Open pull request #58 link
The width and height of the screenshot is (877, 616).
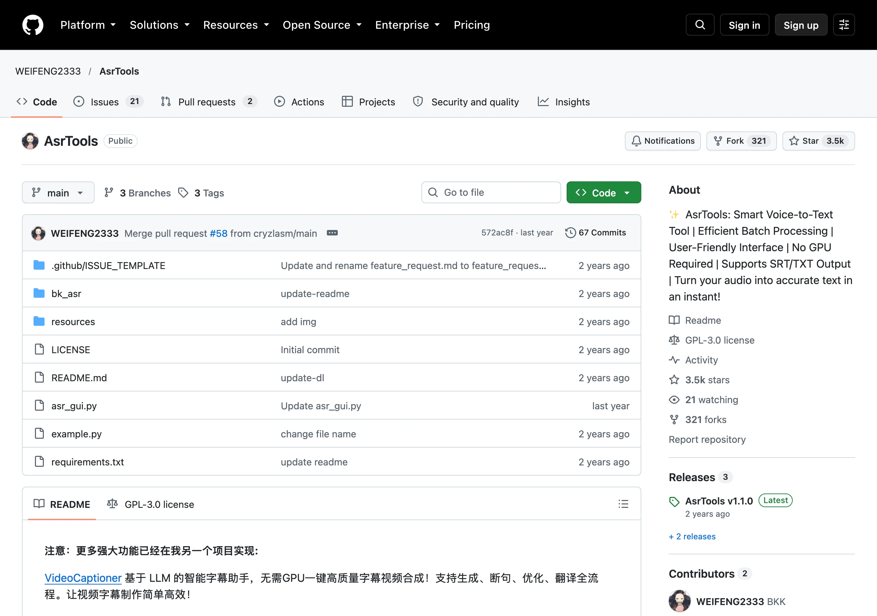tap(219, 233)
